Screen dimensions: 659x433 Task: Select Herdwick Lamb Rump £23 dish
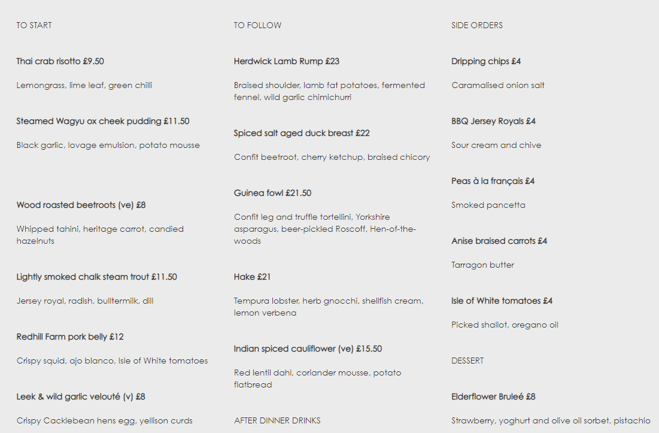coord(287,61)
